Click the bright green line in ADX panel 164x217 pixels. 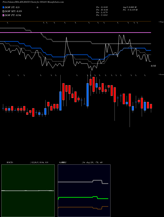coord(83,198)
